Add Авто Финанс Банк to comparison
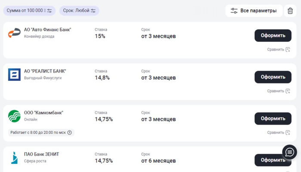Image resolution: width=301 pixels, height=172 pixels. click(279, 49)
